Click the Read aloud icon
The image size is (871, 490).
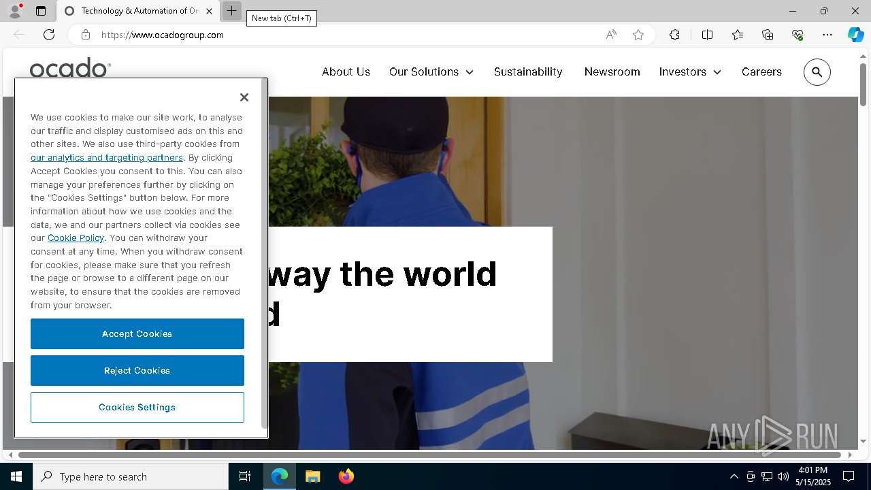pyautogui.click(x=611, y=35)
